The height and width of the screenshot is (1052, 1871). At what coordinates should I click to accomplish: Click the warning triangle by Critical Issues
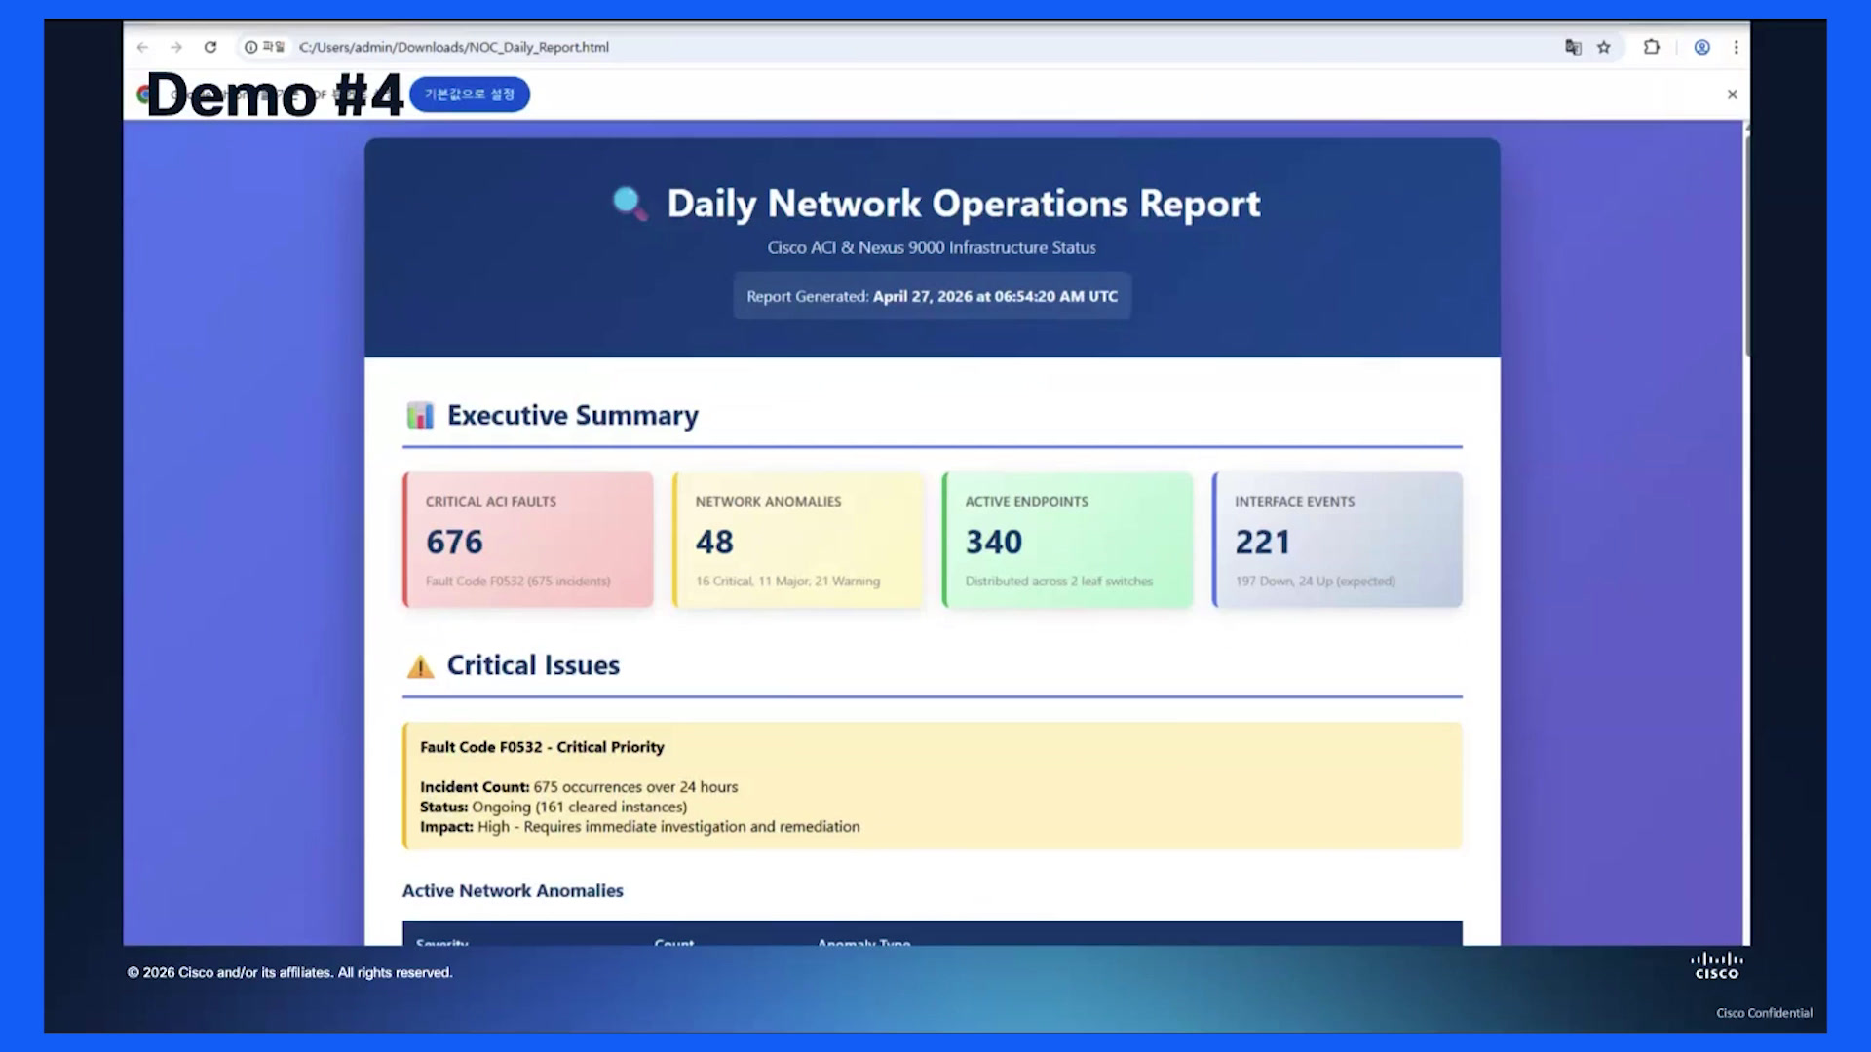tap(420, 666)
